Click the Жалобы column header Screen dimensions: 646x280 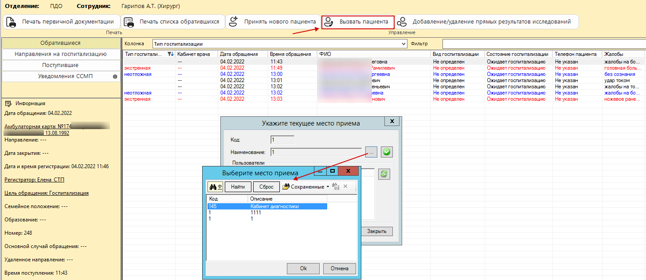[x=624, y=54]
